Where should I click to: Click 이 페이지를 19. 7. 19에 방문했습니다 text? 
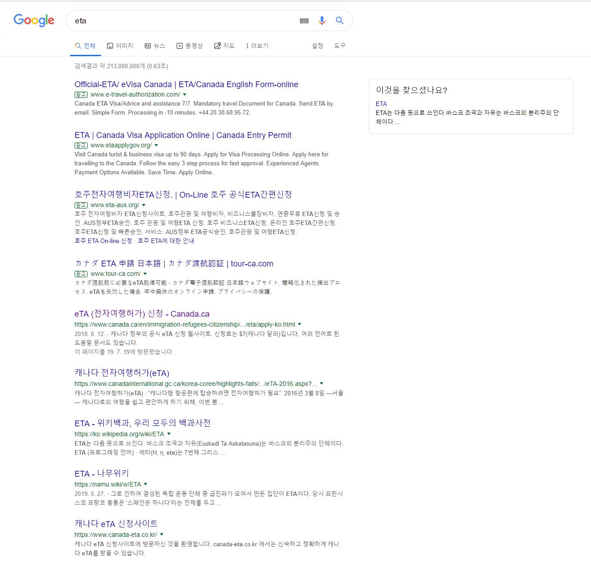tap(124, 352)
